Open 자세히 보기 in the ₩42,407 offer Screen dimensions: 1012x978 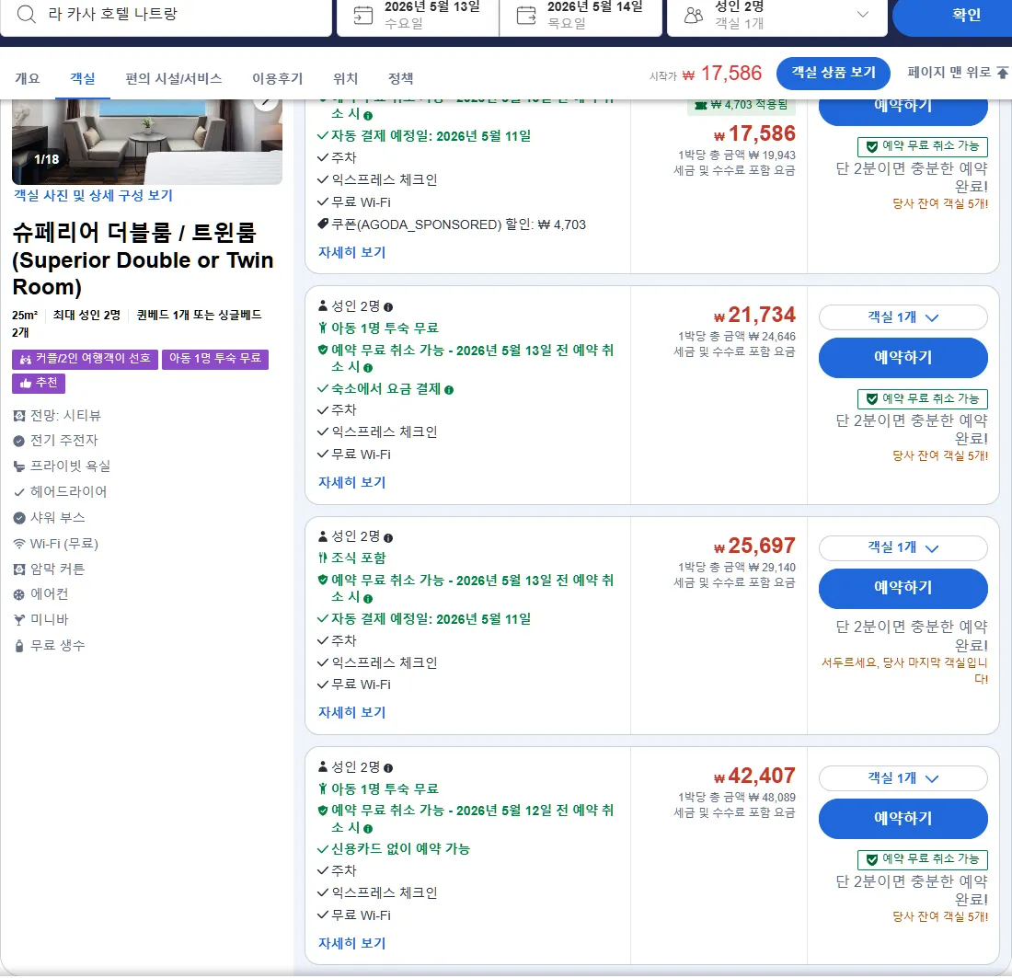[351, 943]
